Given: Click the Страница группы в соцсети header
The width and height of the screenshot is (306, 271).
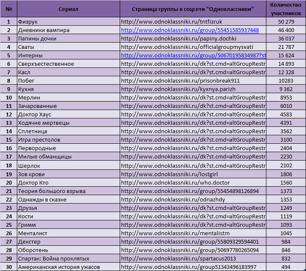Looking at the screenshot, I should [193, 9].
